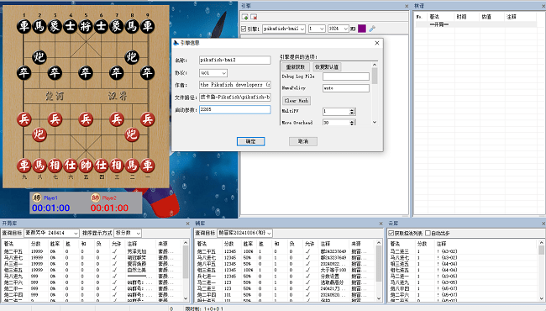This screenshot has width=546, height=311.
Task: Open the 协议 protocol dropdown in the dialog
Action: [x=213, y=73]
